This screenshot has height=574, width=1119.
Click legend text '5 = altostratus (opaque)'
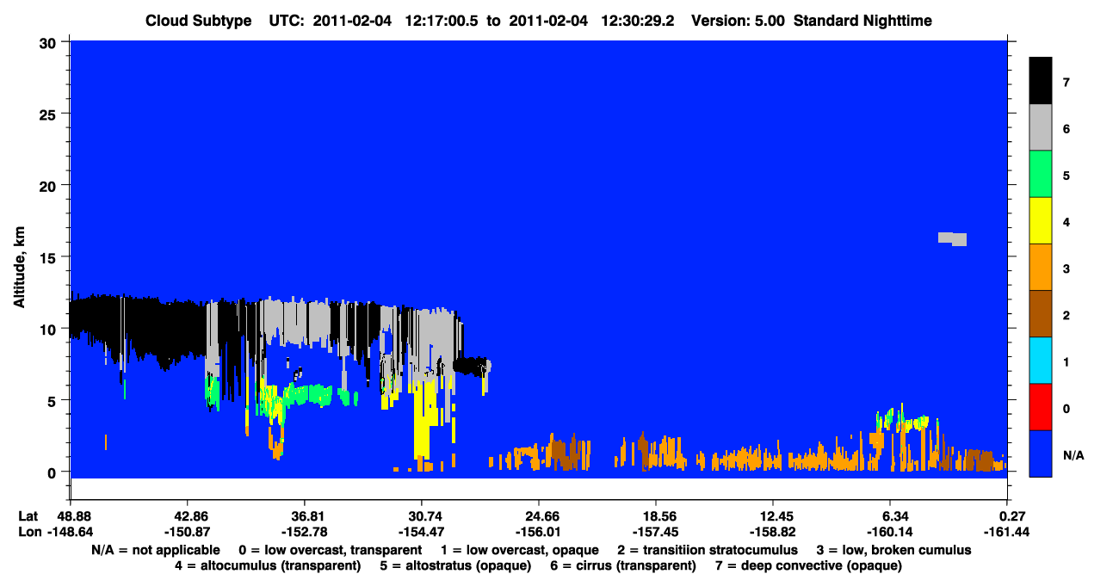click(458, 565)
